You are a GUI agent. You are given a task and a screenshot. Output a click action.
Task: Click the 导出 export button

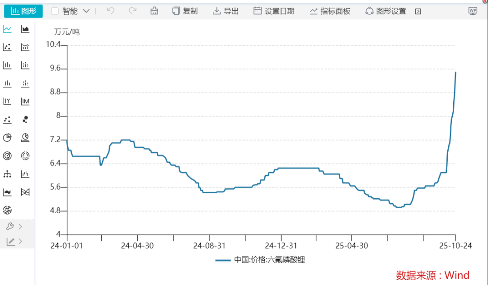(225, 11)
